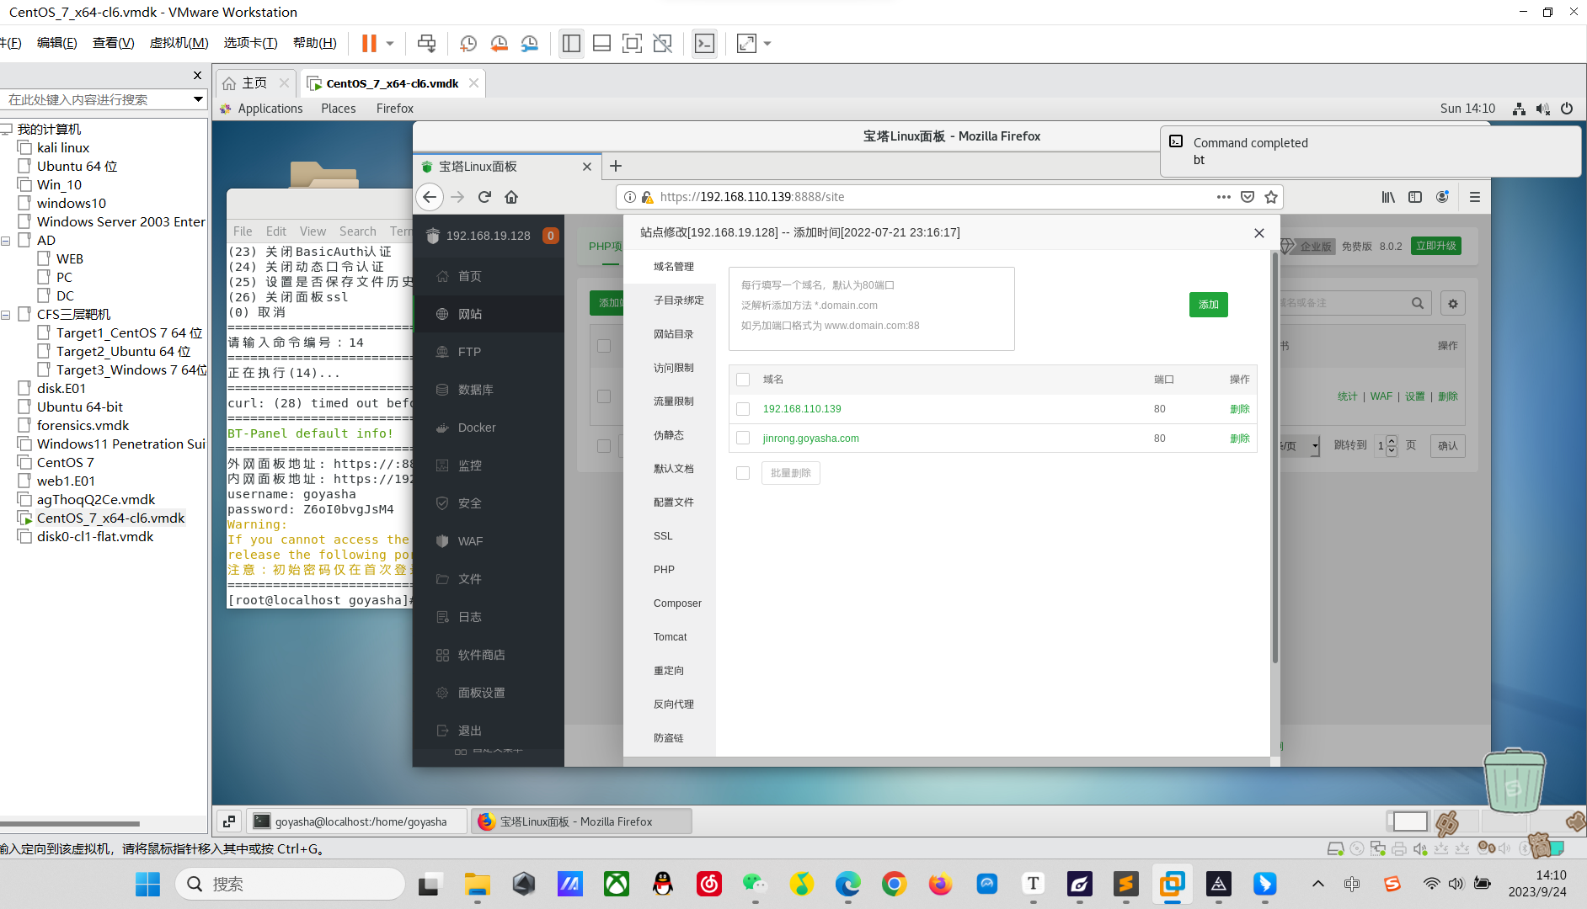Image resolution: width=1587 pixels, height=909 pixels.
Task: Click the Firefox back arrow button
Action: click(x=430, y=197)
